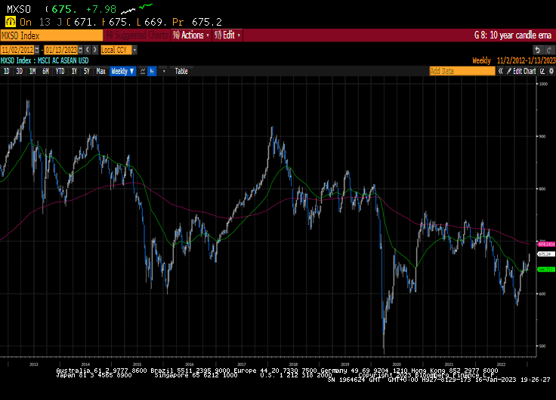The image size is (556, 400).
Task: Open Suggested Charts
Action: coord(137,35)
